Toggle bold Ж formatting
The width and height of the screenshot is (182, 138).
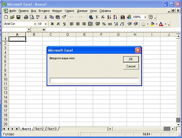(x=52, y=24)
